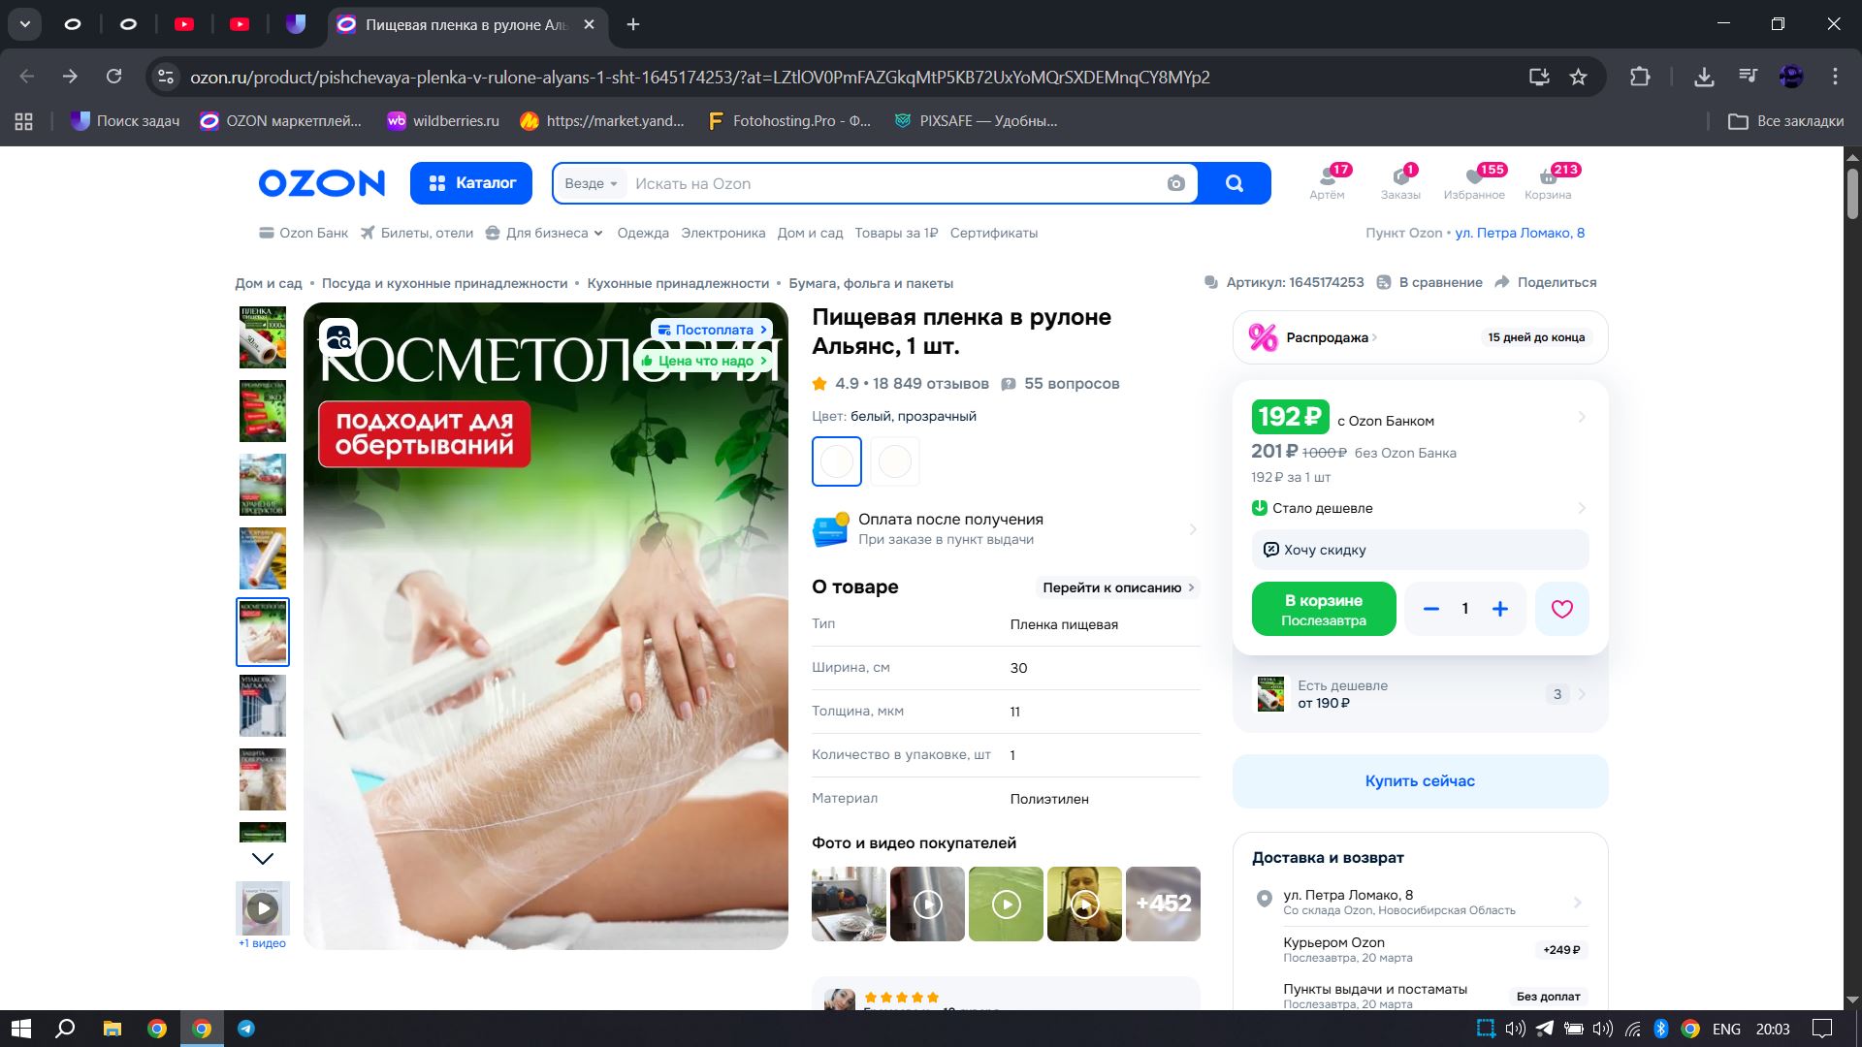Open the Каталог menu
Screen dimensions: 1862x1047
(471, 183)
